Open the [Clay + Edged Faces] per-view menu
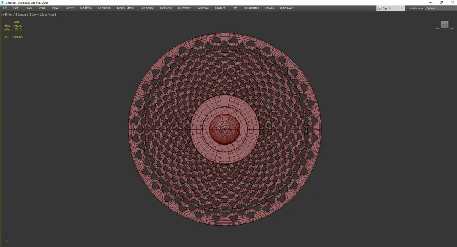This screenshot has width=457, height=247. 43,14
